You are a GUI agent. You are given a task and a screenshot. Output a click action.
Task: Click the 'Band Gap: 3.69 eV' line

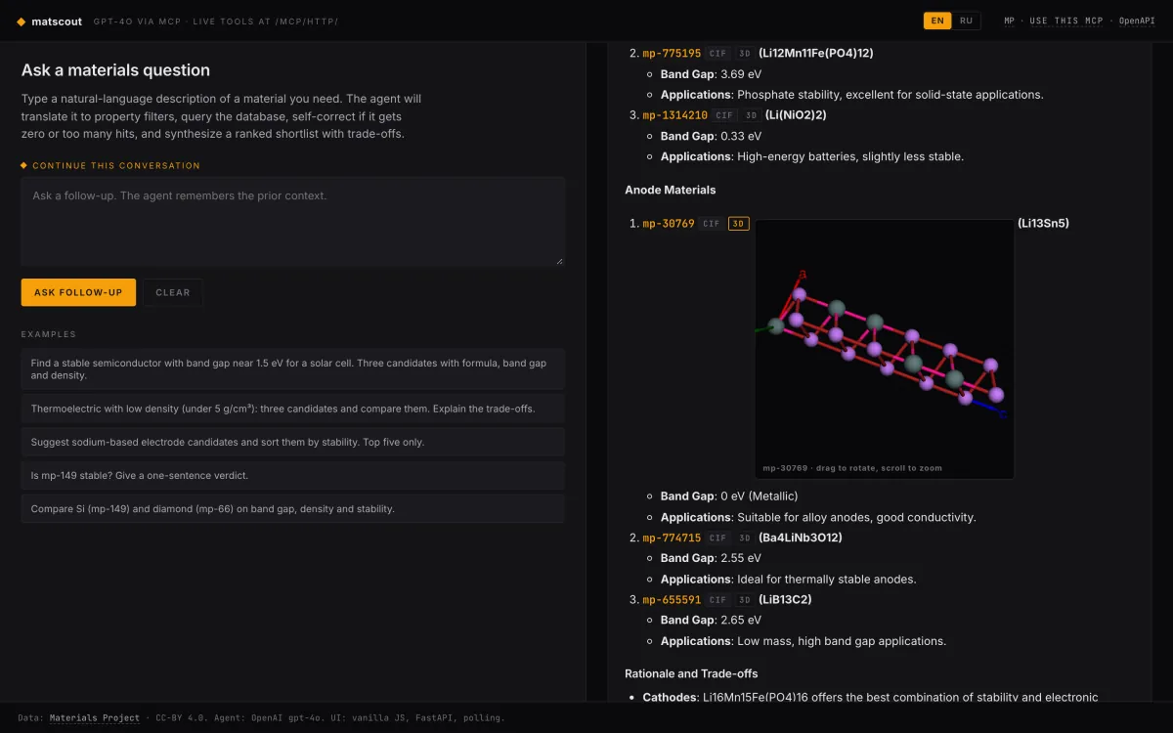(711, 74)
